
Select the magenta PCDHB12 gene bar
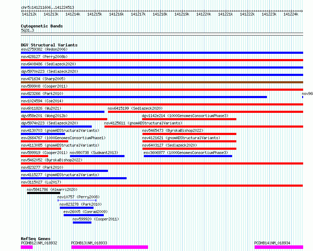[27, 247]
